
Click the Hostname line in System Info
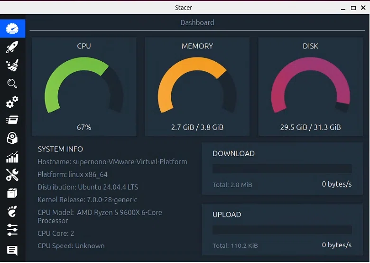[x=112, y=162]
